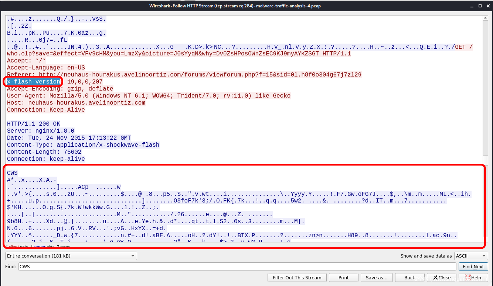The width and height of the screenshot is (493, 286).
Task: Click the Content-Type: application/x-shockwave-flash line
Action: coord(83,145)
